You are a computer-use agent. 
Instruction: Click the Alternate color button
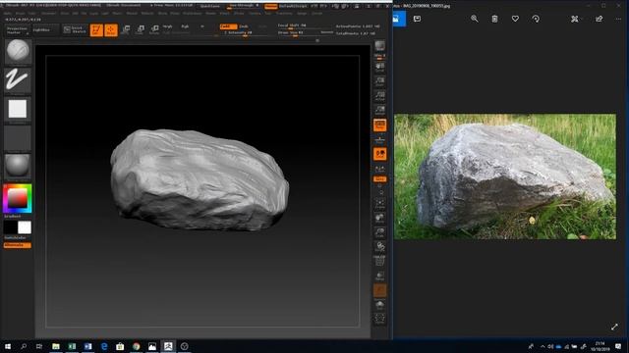pos(18,245)
